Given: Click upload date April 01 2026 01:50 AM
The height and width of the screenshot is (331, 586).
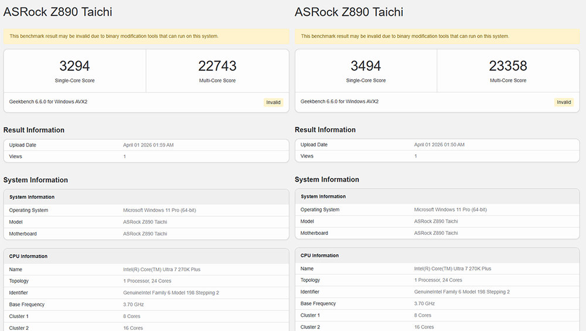Looking at the screenshot, I should [439, 145].
